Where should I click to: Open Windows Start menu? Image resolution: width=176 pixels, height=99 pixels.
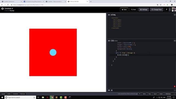2,97
